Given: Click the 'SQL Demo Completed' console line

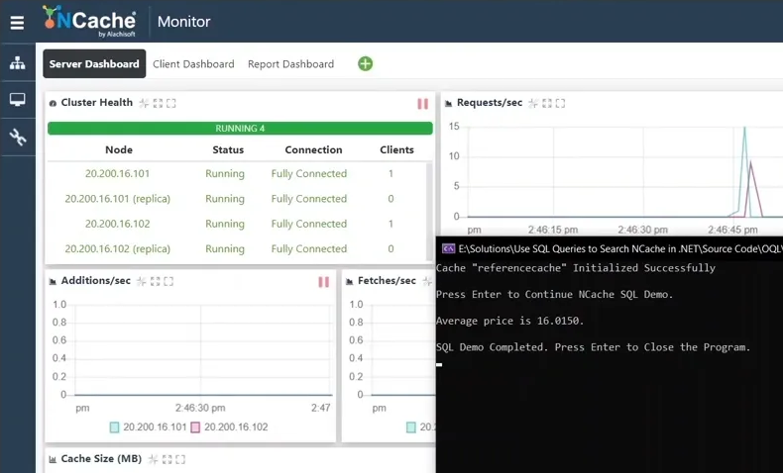Looking at the screenshot, I should 594,347.
